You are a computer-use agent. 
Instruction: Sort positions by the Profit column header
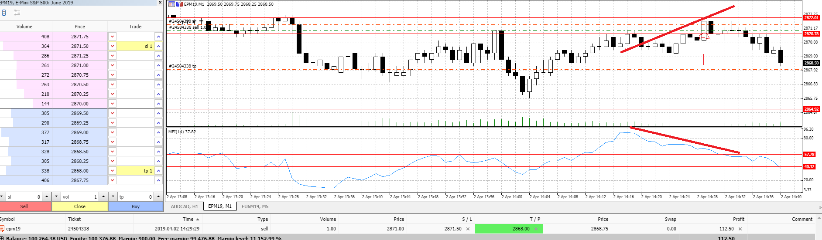point(713,219)
